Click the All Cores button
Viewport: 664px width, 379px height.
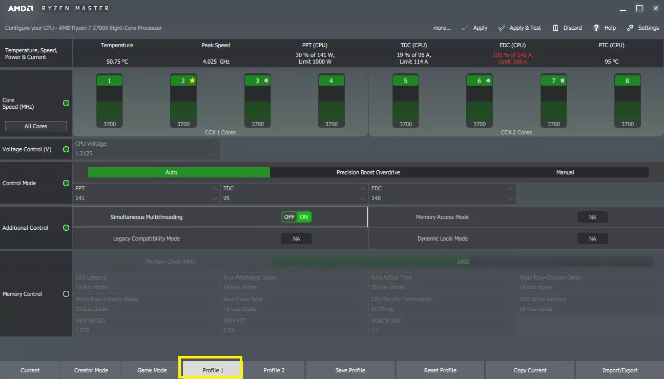point(36,126)
